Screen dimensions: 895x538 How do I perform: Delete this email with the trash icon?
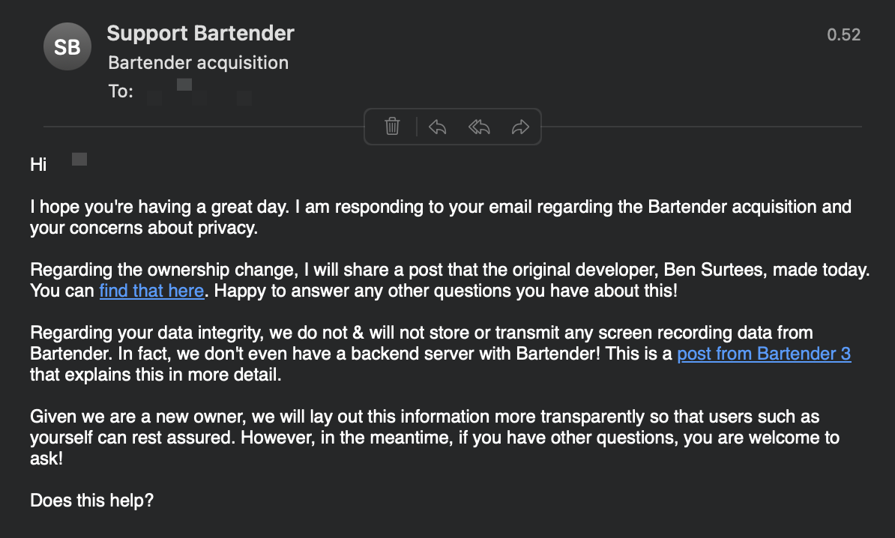(392, 127)
